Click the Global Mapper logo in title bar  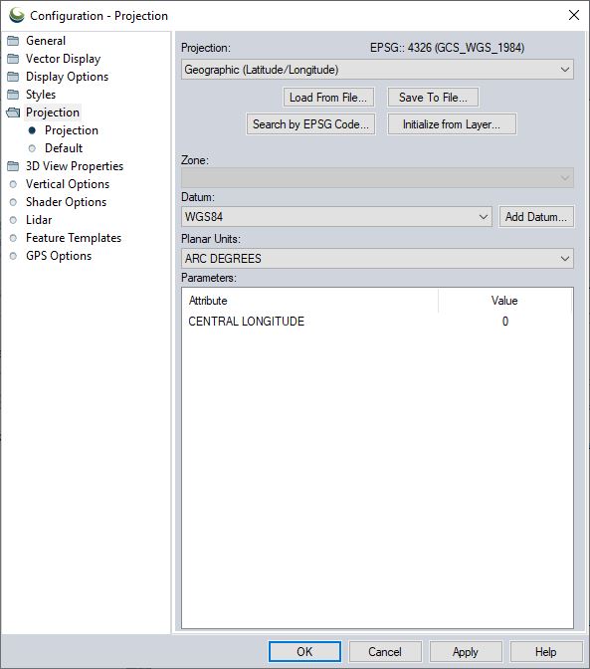click(x=17, y=15)
